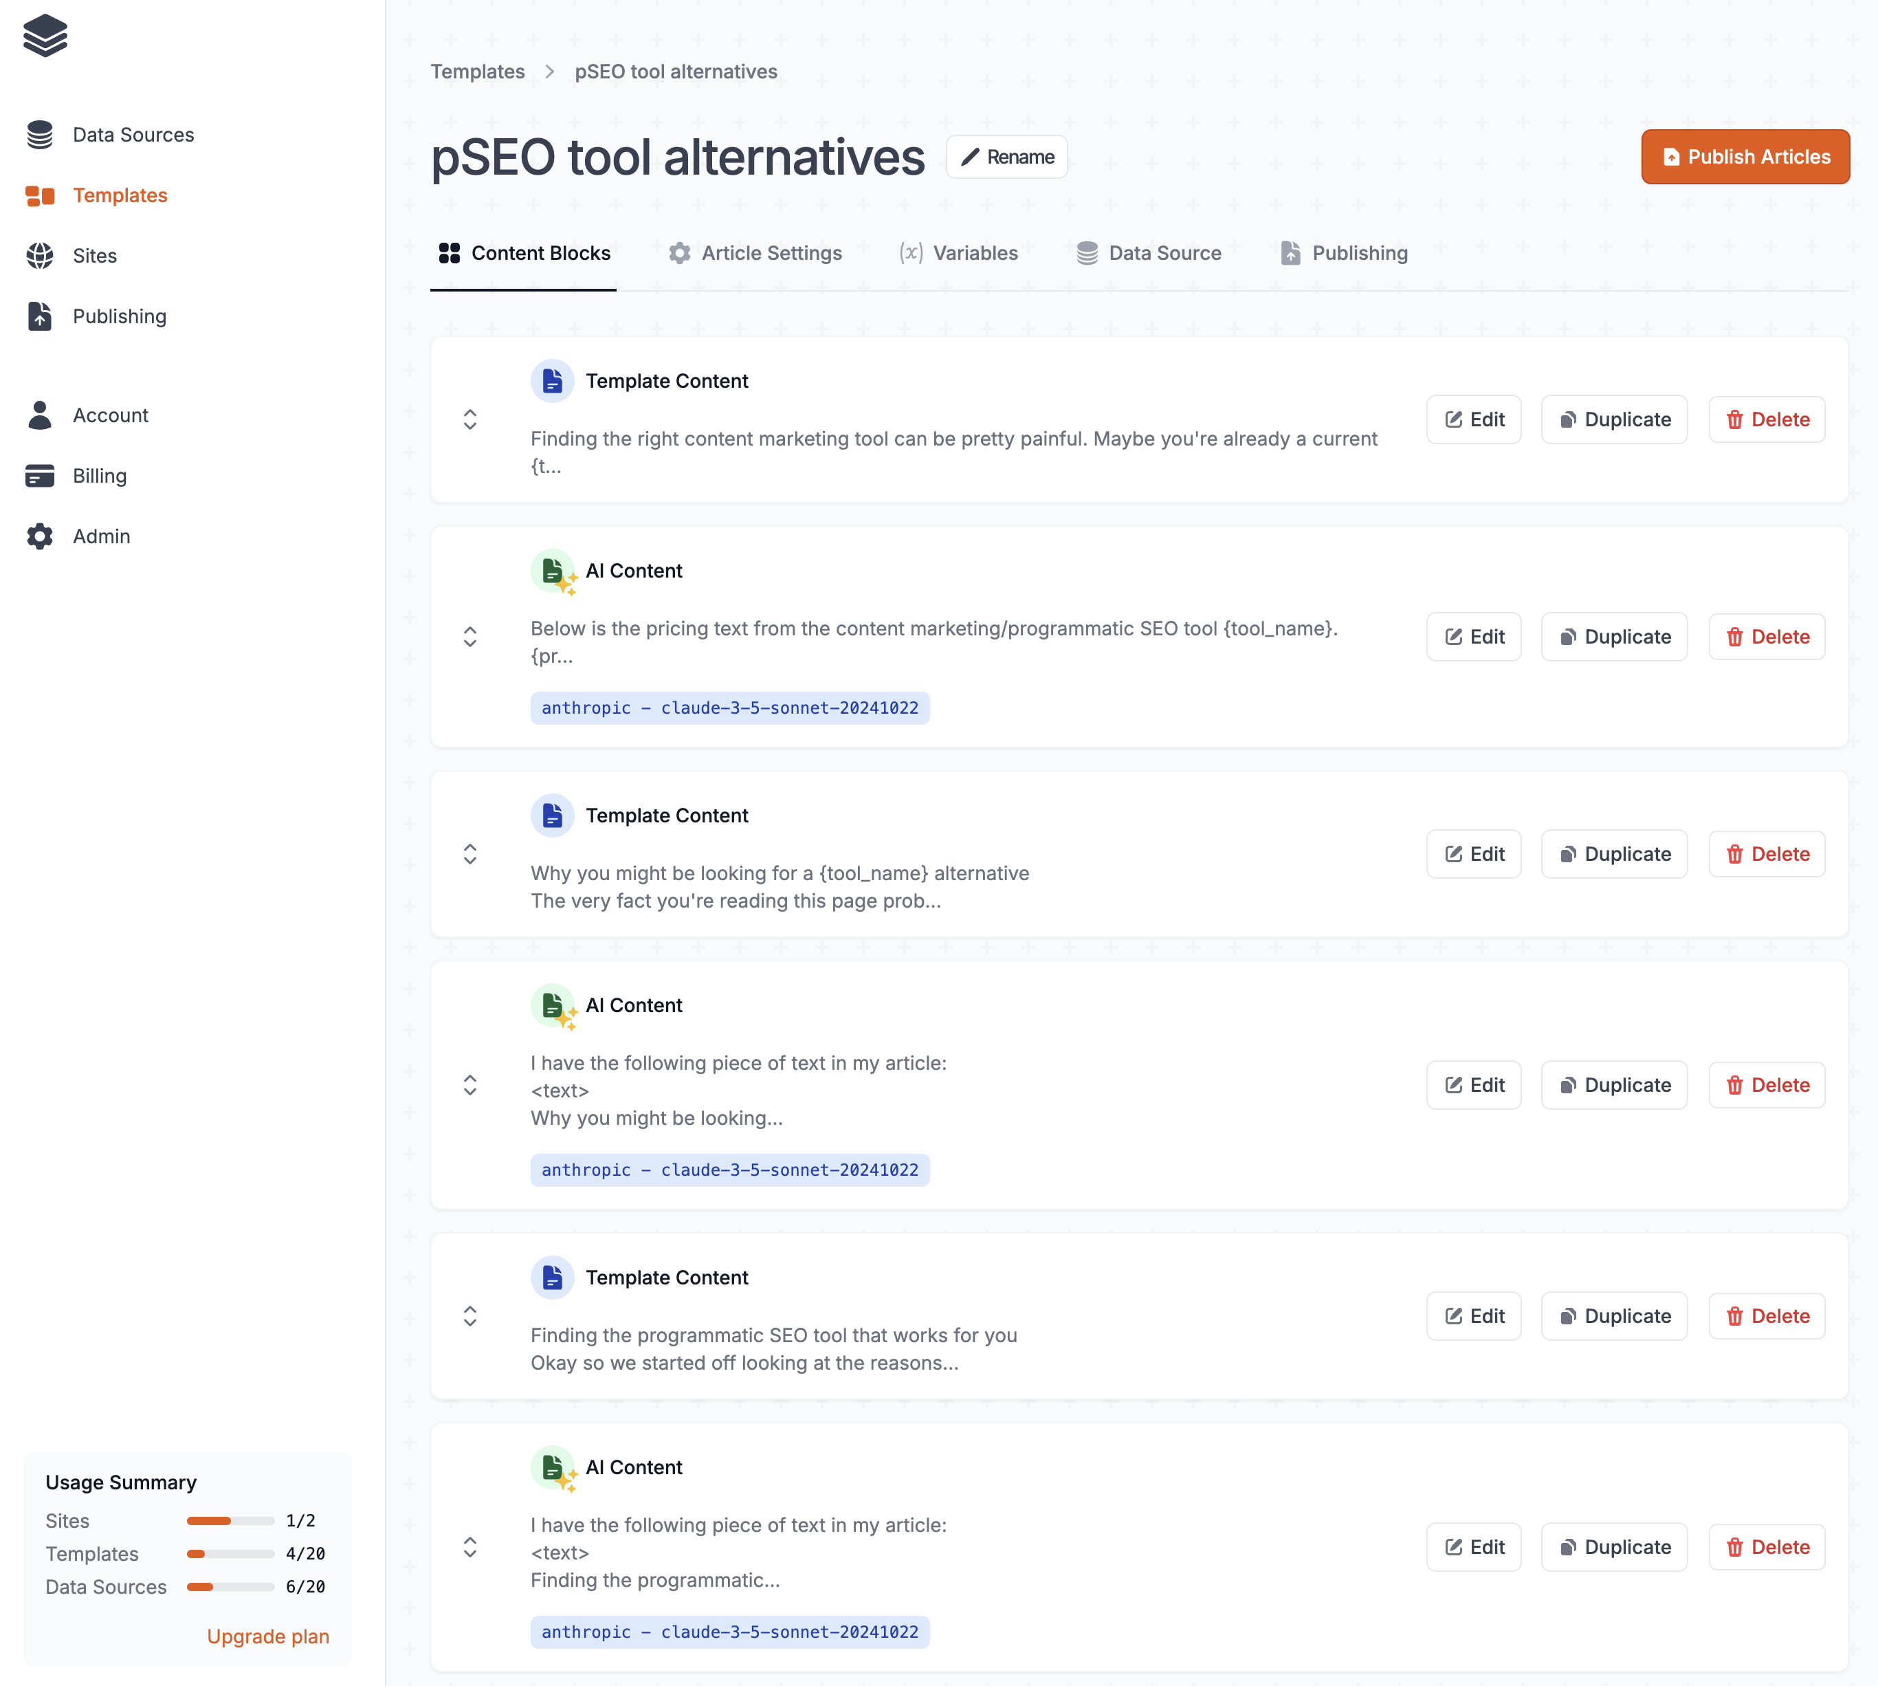Click the Sites sidebar icon
Image resolution: width=1878 pixels, height=1686 pixels.
point(45,256)
